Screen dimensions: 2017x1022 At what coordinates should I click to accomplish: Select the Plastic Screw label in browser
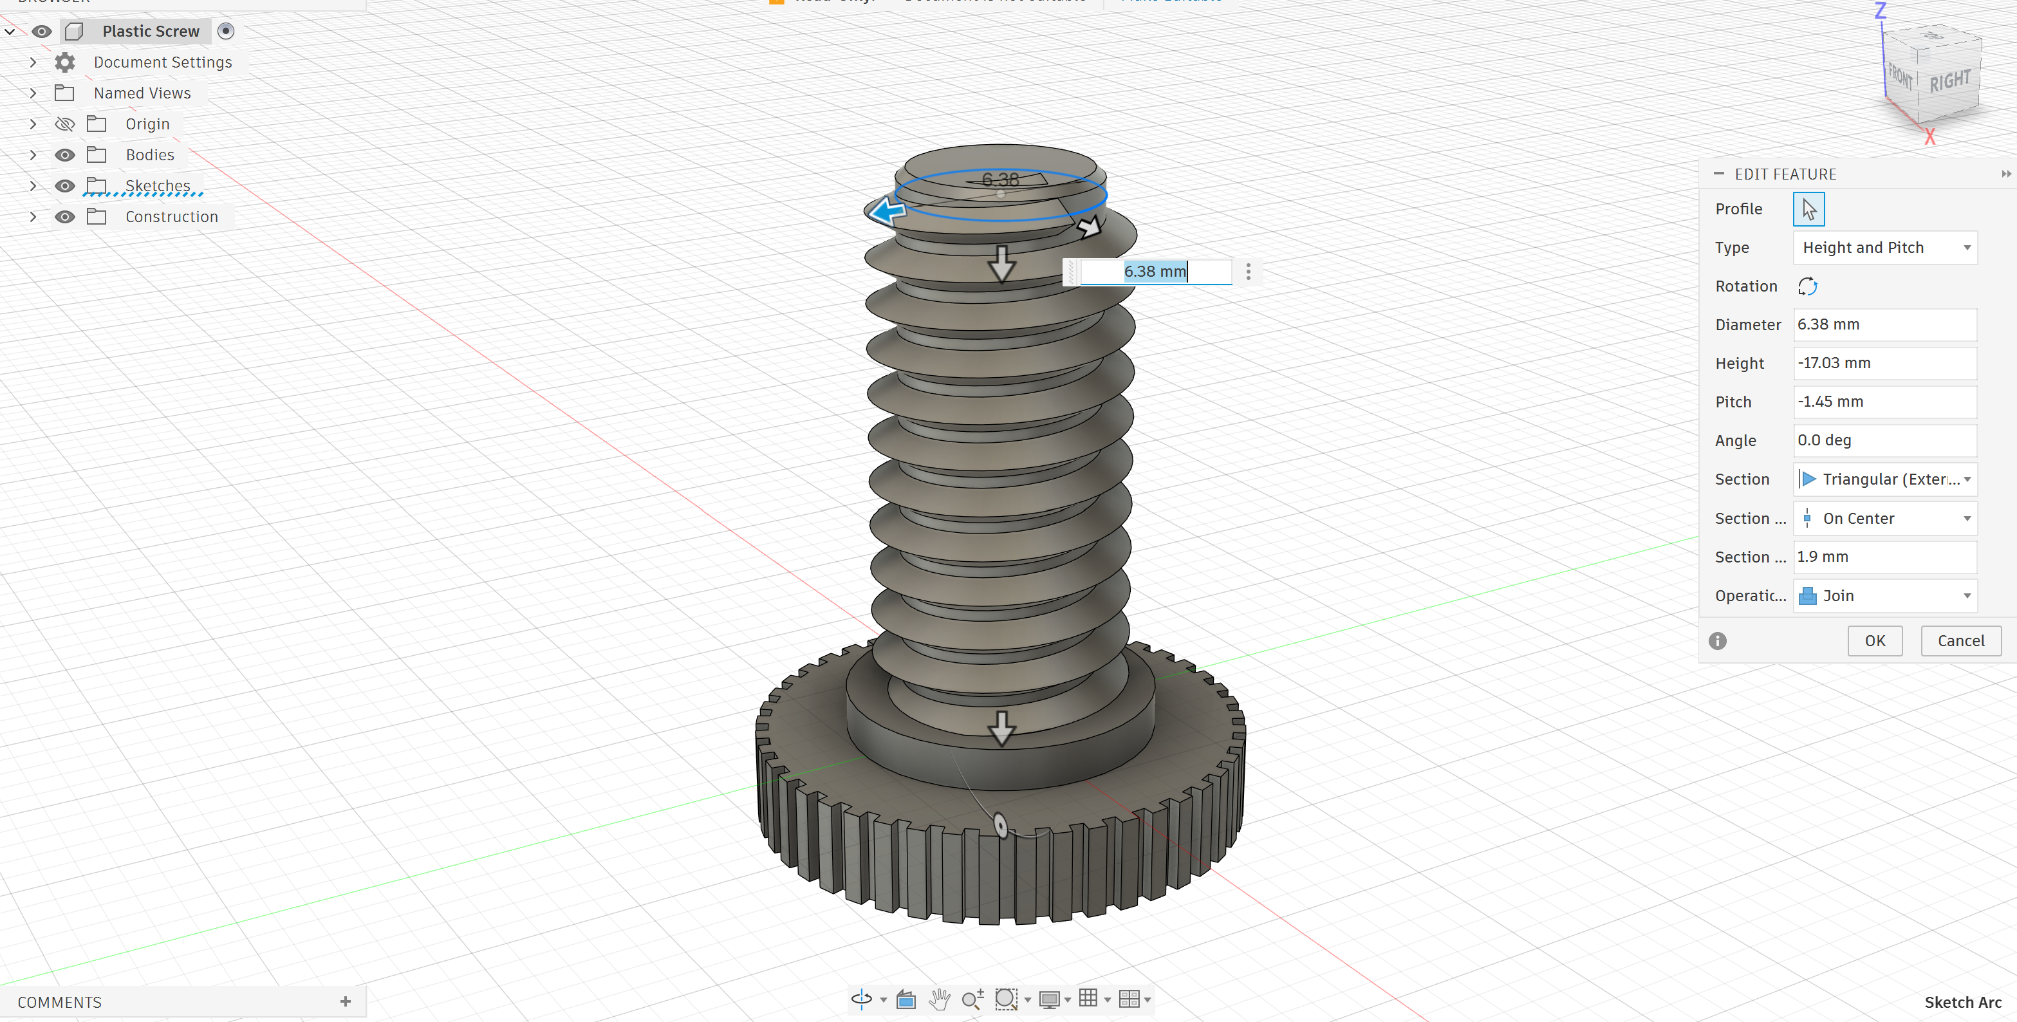(x=151, y=32)
